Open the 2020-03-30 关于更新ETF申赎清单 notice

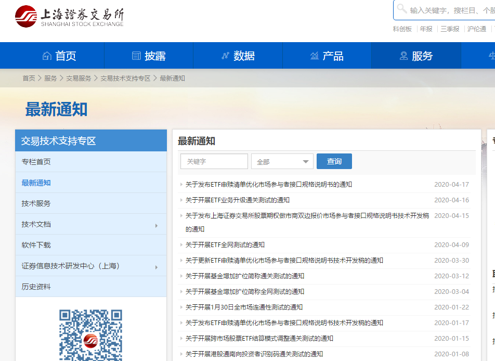[284, 260]
